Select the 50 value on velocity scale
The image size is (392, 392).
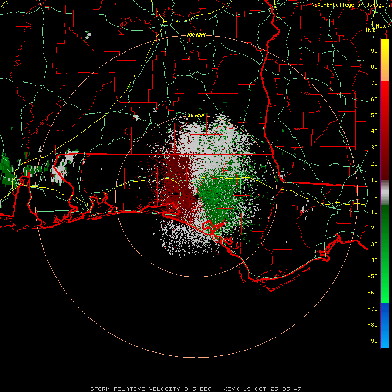(374, 115)
